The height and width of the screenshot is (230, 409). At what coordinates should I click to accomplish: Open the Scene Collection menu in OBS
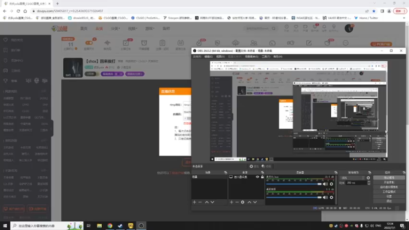252,57
